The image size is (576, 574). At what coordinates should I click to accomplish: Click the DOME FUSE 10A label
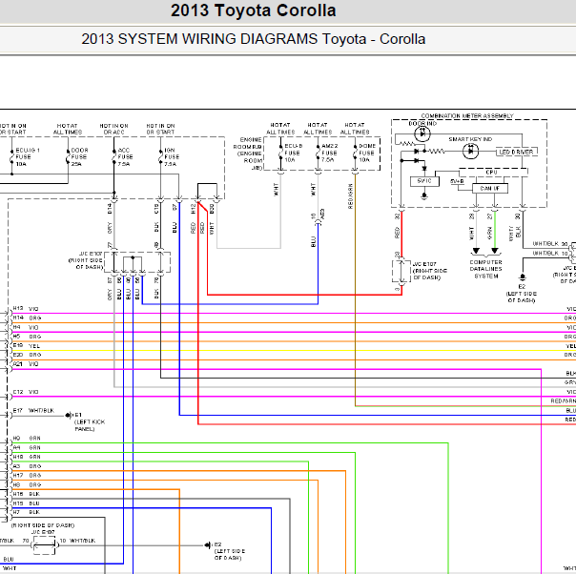[x=367, y=153]
